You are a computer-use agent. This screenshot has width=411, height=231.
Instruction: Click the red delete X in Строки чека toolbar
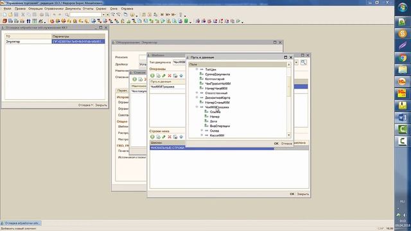click(170, 137)
